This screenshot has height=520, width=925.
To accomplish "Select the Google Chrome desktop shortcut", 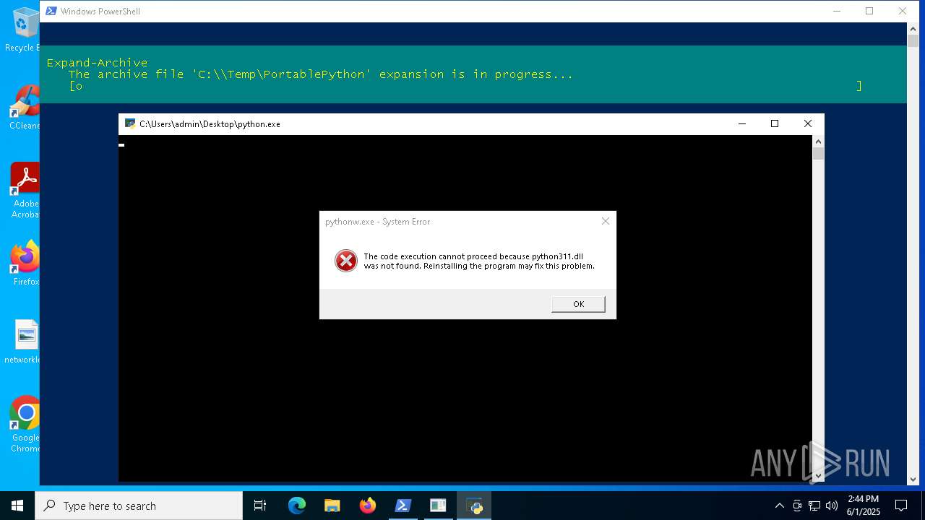I will tap(25, 424).
